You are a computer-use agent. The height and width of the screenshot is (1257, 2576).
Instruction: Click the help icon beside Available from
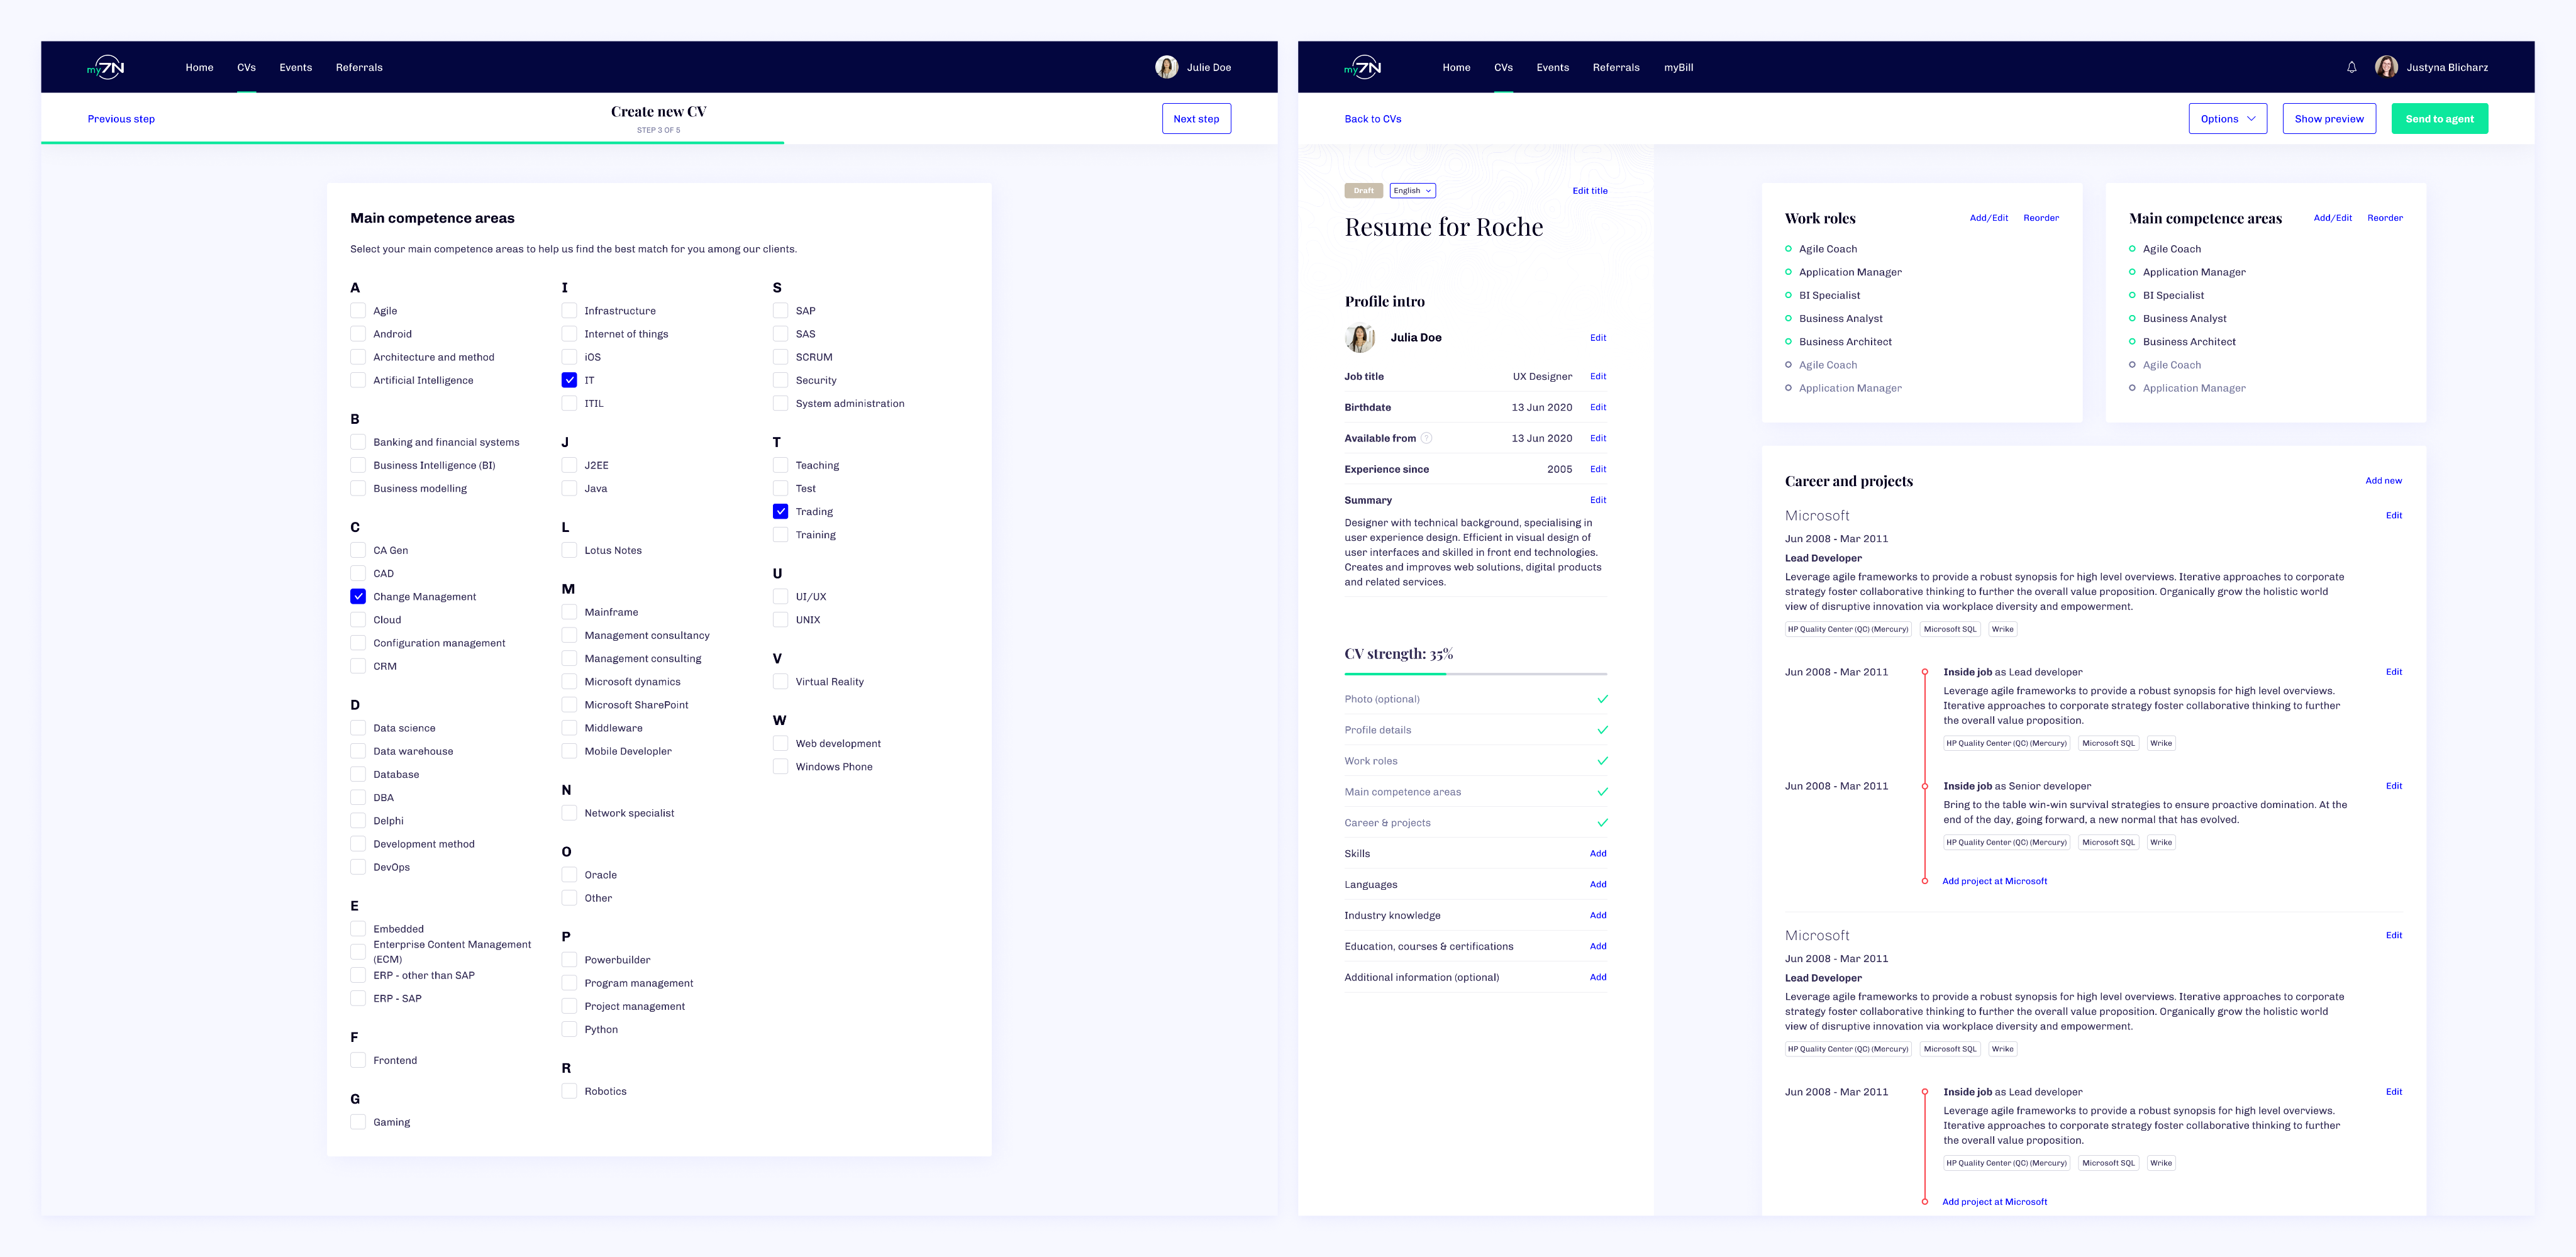pyautogui.click(x=1427, y=438)
